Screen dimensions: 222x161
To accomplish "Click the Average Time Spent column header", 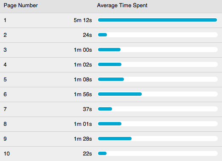I will tap(122, 6).
